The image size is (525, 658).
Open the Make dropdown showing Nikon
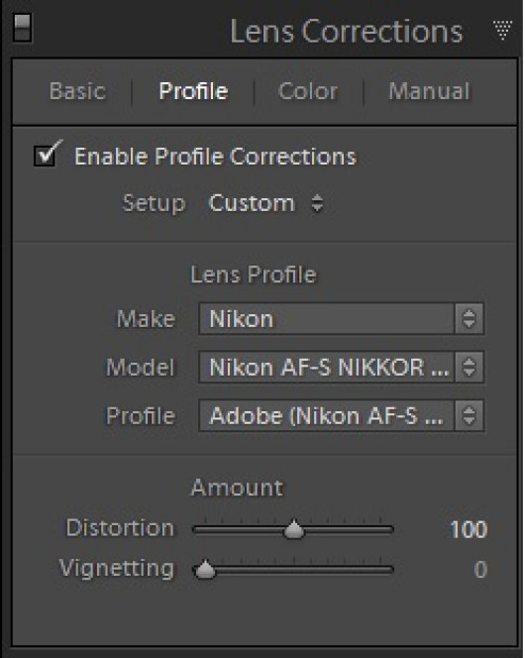click(x=327, y=318)
